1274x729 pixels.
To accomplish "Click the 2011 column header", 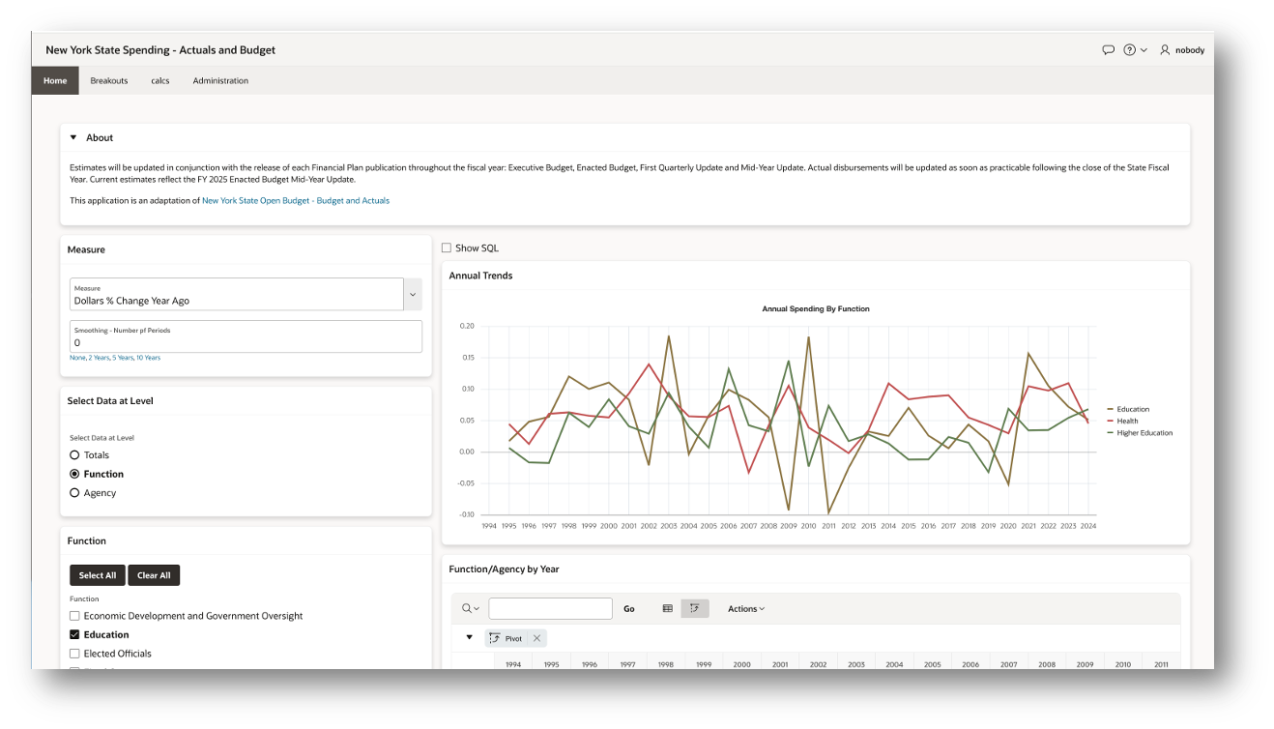I will click(1161, 664).
